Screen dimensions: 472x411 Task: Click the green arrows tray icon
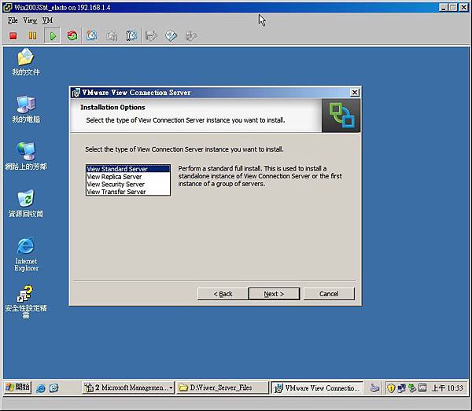click(411, 388)
